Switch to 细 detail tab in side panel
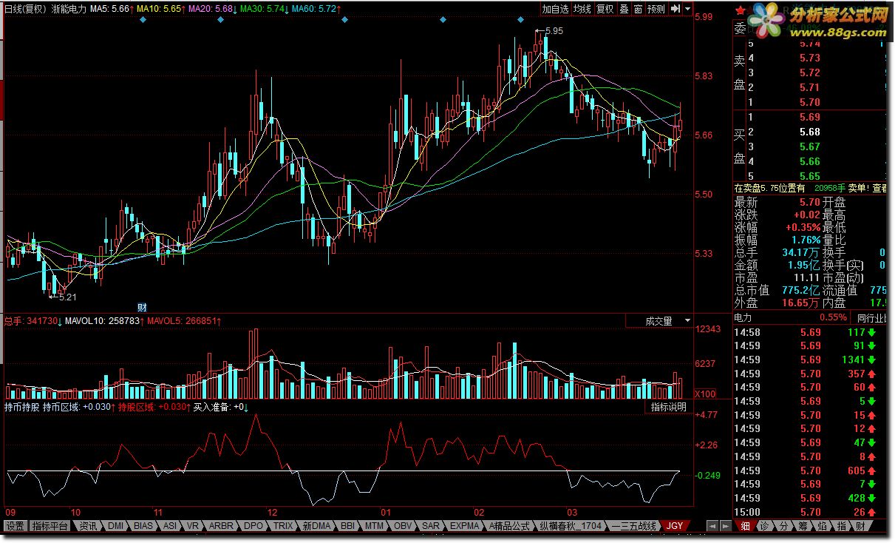Screen dimensions: 895x543 pos(746,526)
